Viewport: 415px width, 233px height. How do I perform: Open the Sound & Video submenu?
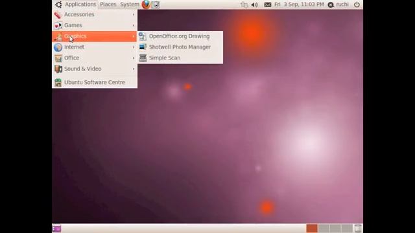95,69
